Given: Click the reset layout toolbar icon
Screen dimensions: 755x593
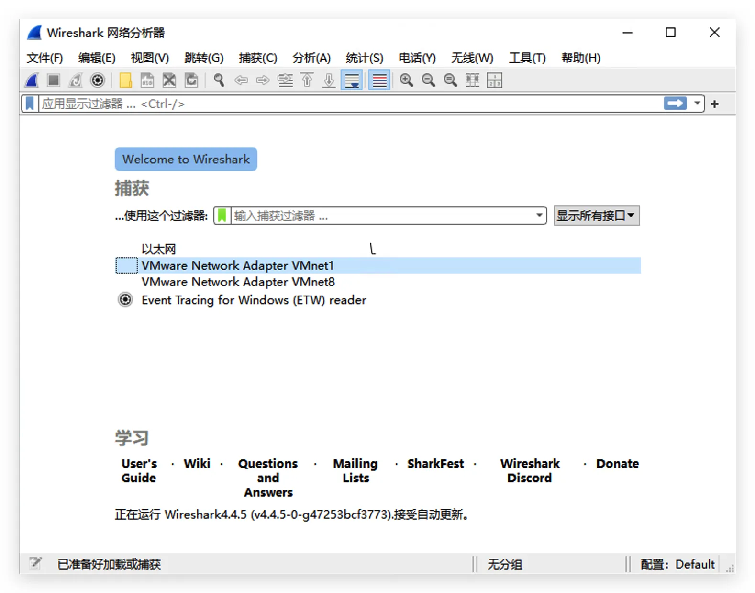Looking at the screenshot, I should (x=494, y=80).
